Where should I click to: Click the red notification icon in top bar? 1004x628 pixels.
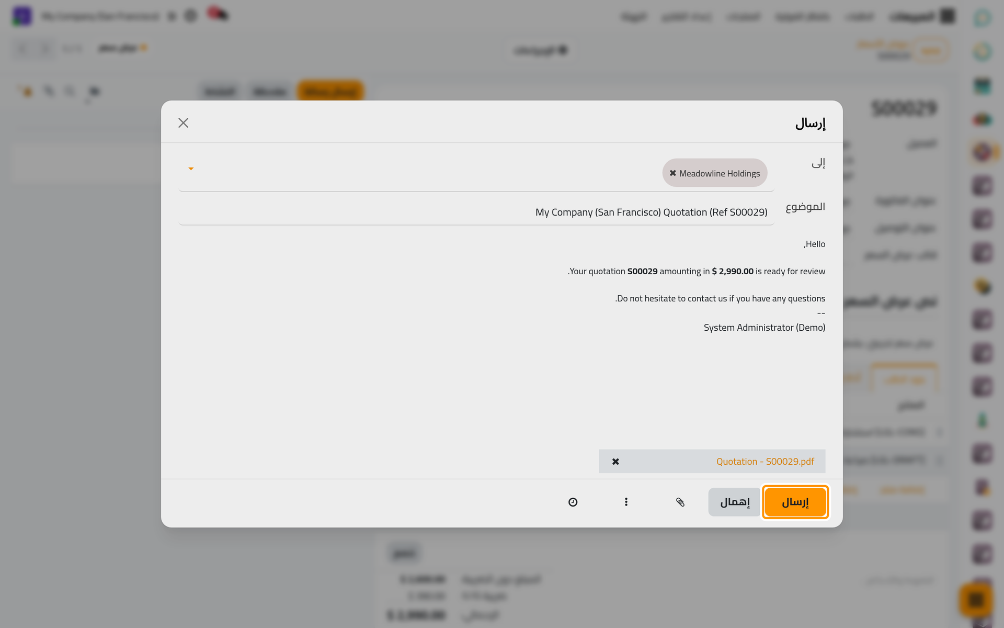click(x=218, y=14)
